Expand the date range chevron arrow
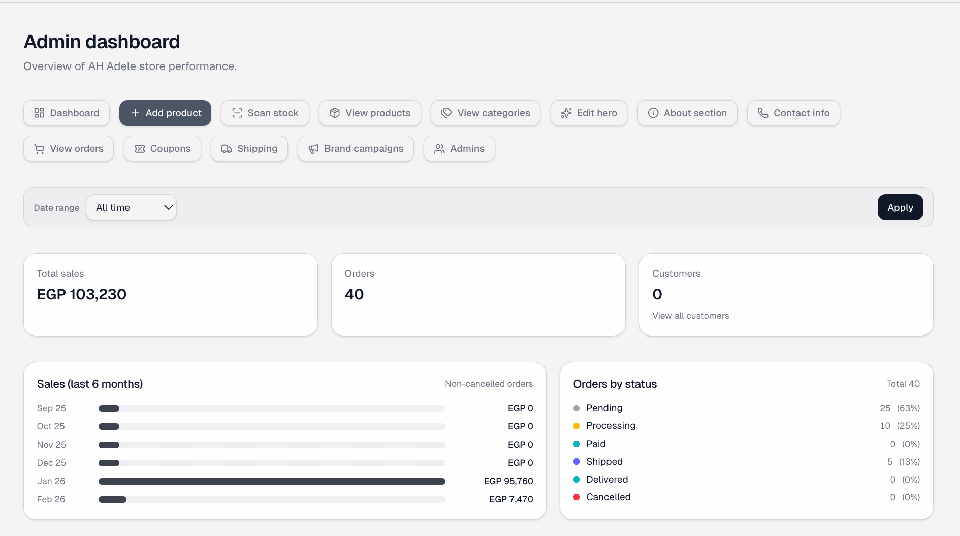Image resolution: width=960 pixels, height=536 pixels. (168, 207)
